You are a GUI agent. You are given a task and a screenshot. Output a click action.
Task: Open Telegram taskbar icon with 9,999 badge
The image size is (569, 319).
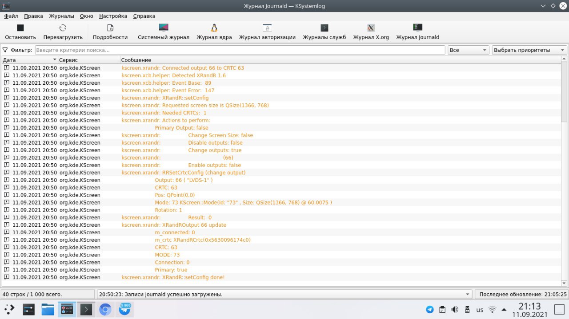pos(124,309)
